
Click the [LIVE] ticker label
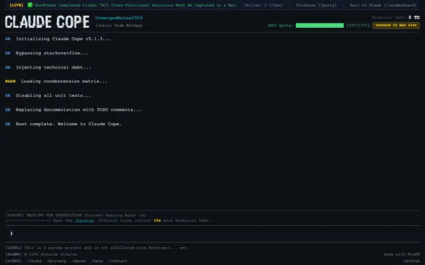(16, 5)
